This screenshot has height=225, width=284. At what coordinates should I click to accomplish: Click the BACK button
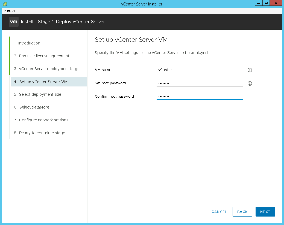pyautogui.click(x=242, y=212)
